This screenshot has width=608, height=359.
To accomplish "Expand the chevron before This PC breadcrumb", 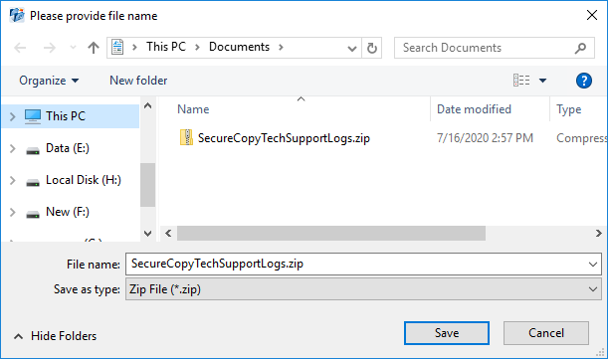I will [134, 48].
